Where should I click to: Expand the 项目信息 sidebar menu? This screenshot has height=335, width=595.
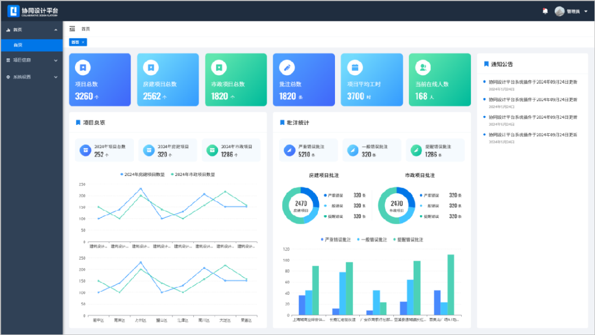click(x=31, y=60)
